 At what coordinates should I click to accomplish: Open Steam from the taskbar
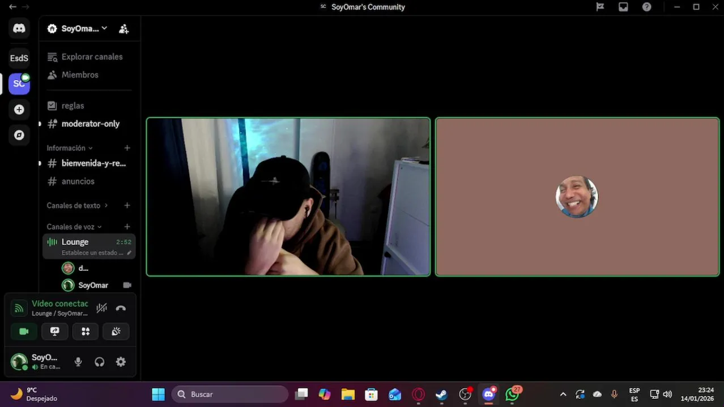(x=441, y=394)
